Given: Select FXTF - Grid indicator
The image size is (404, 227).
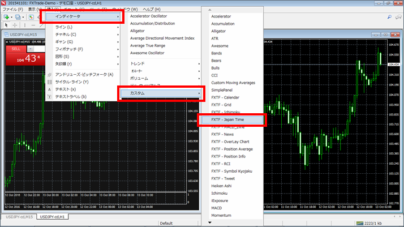Looking at the screenshot, I should click(221, 105).
